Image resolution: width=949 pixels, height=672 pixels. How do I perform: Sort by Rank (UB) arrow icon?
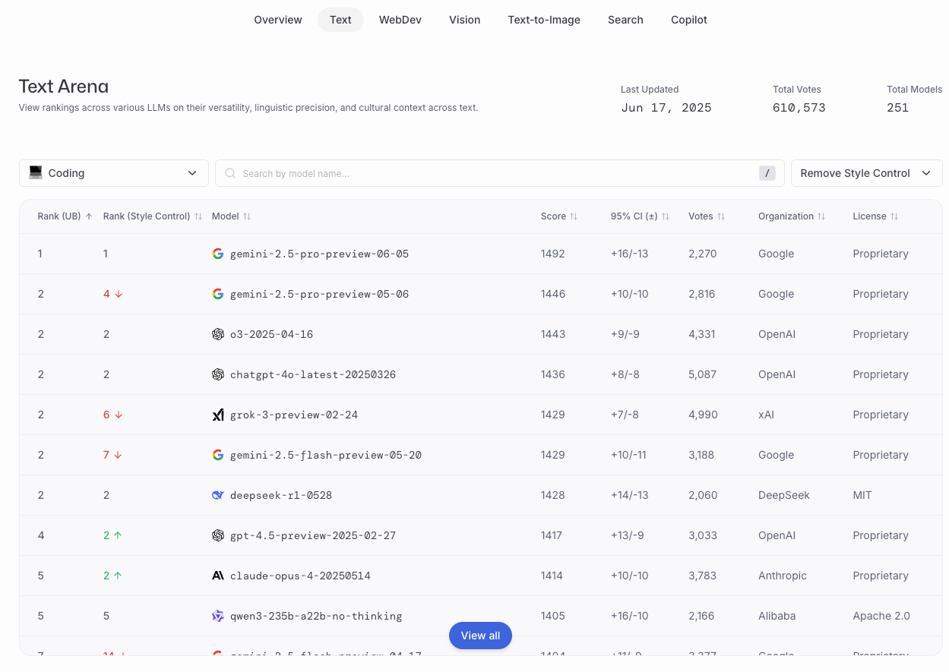89,216
